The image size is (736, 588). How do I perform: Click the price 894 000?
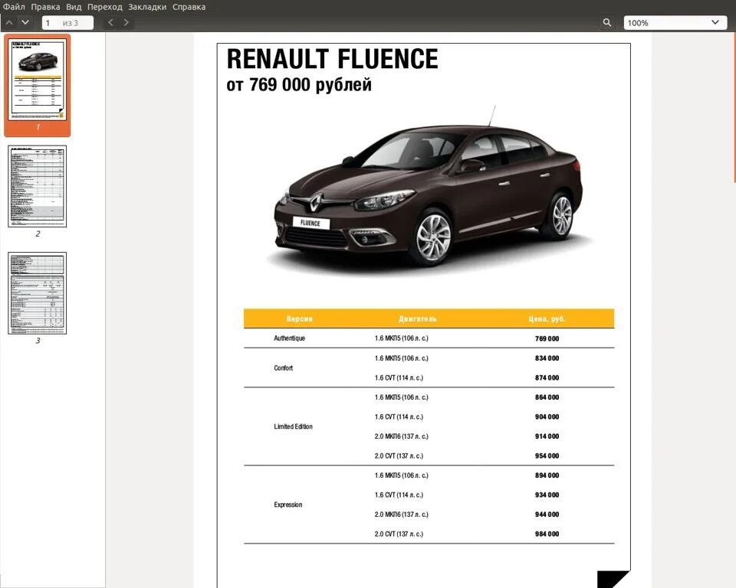tap(547, 475)
